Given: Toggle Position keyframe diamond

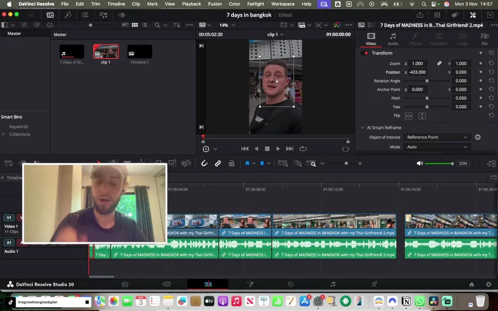Looking at the screenshot, I should (x=481, y=72).
